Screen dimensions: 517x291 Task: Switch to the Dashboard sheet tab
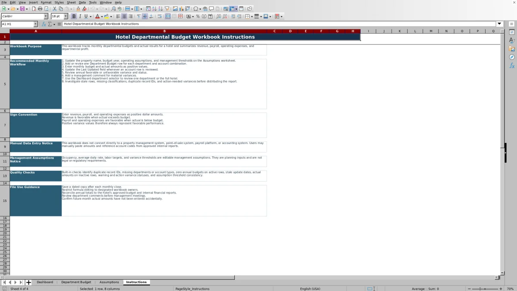coord(45,282)
